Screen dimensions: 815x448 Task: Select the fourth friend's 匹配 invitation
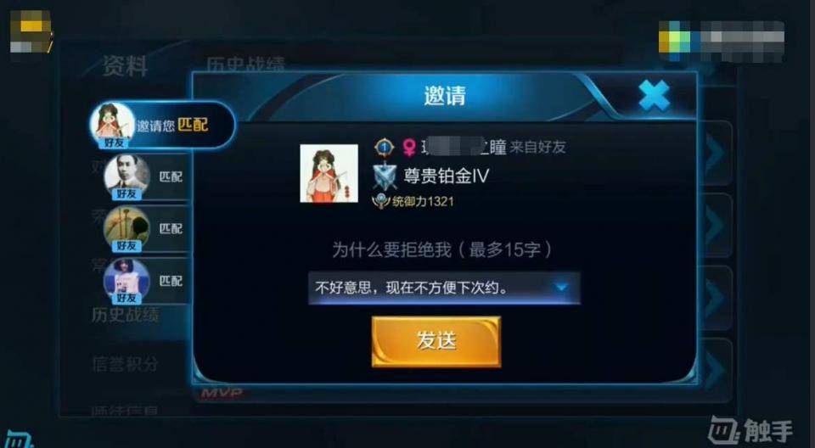tap(148, 281)
